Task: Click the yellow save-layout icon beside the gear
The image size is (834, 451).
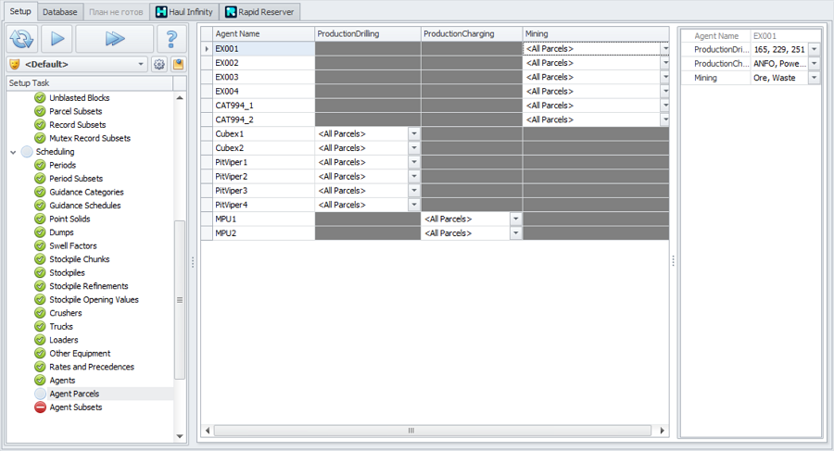Action: (178, 64)
